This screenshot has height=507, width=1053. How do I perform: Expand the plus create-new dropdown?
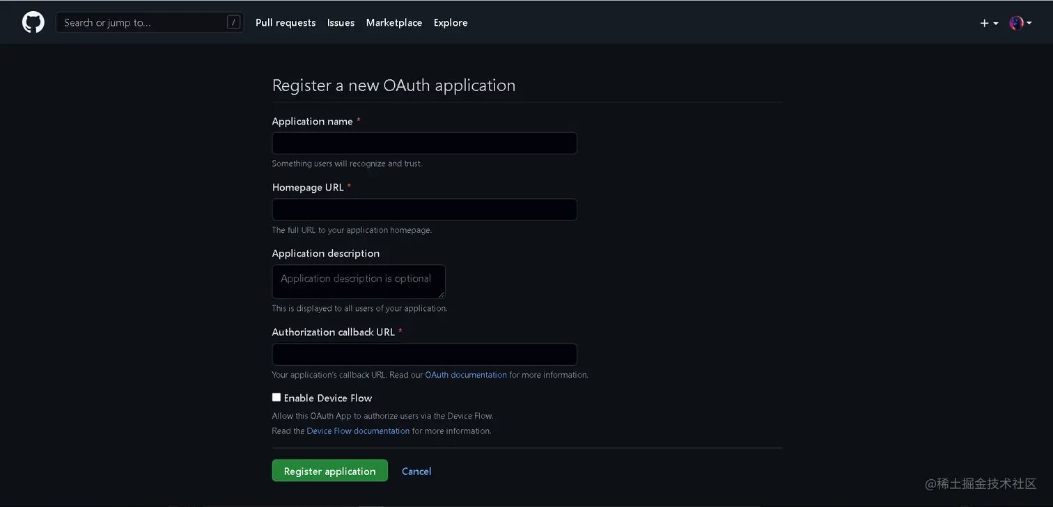coord(989,23)
